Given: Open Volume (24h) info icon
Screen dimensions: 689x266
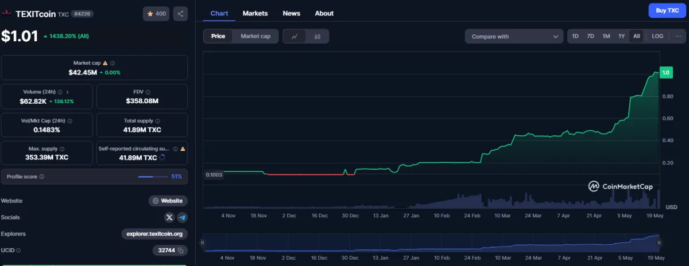Looking at the screenshot, I should (x=60, y=92).
